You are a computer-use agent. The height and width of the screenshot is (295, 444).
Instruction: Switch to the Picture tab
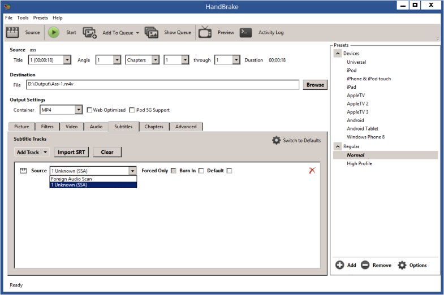tap(21, 127)
